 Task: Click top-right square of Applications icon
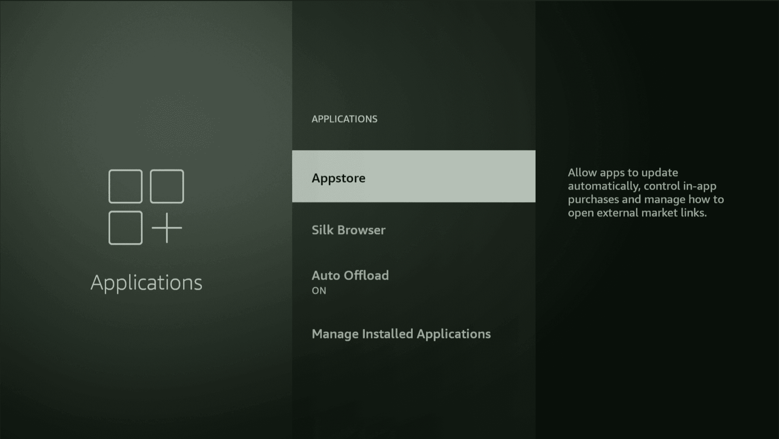pos(167,186)
